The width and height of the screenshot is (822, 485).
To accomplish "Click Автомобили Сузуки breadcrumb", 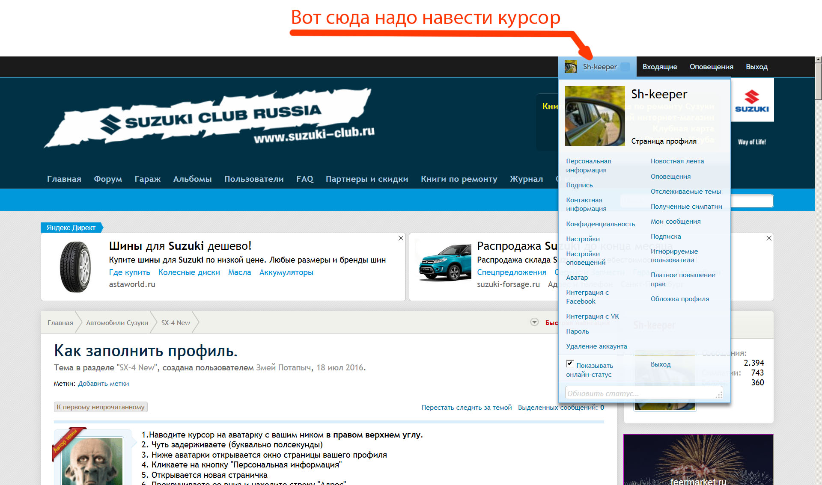I will click(117, 322).
